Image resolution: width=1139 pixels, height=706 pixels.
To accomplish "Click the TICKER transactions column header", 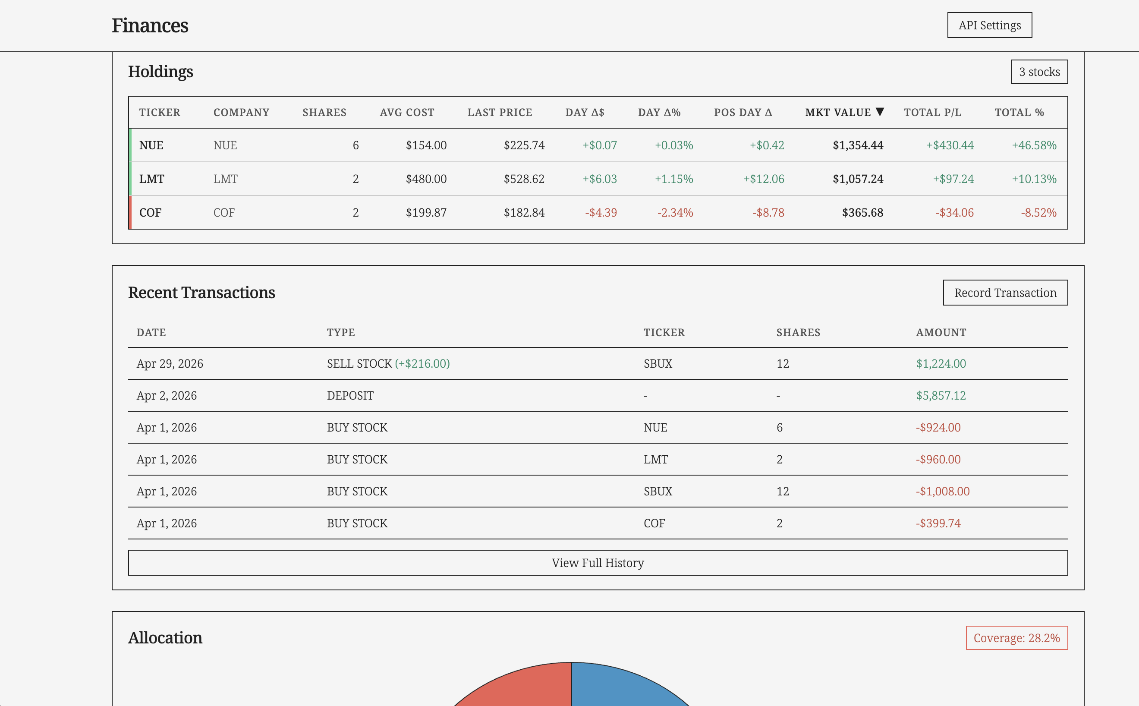I will 664,332.
